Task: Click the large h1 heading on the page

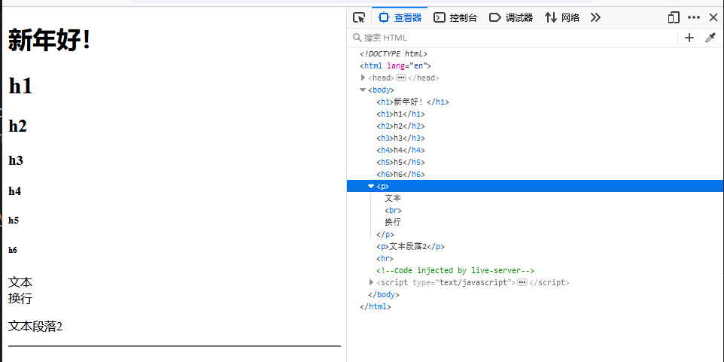Action: tap(20, 86)
